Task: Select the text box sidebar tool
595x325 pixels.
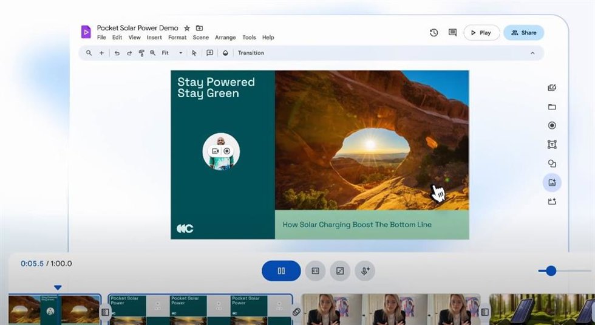Action: coord(552,145)
